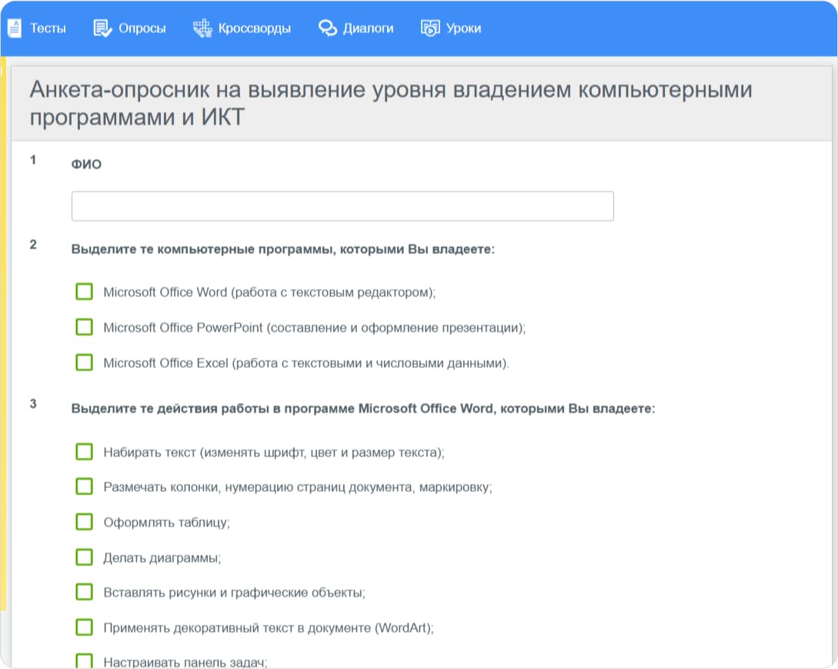Check the WordArt decorative text option
The width and height of the screenshot is (838, 669).
pyautogui.click(x=84, y=627)
